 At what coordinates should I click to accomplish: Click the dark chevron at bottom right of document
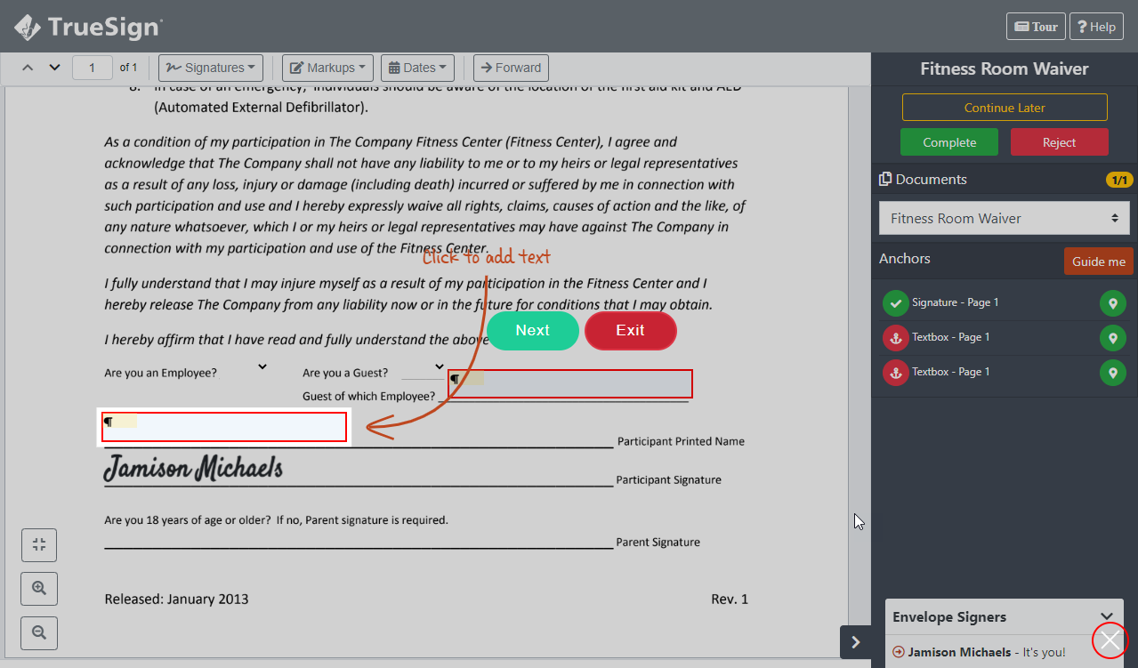click(855, 641)
